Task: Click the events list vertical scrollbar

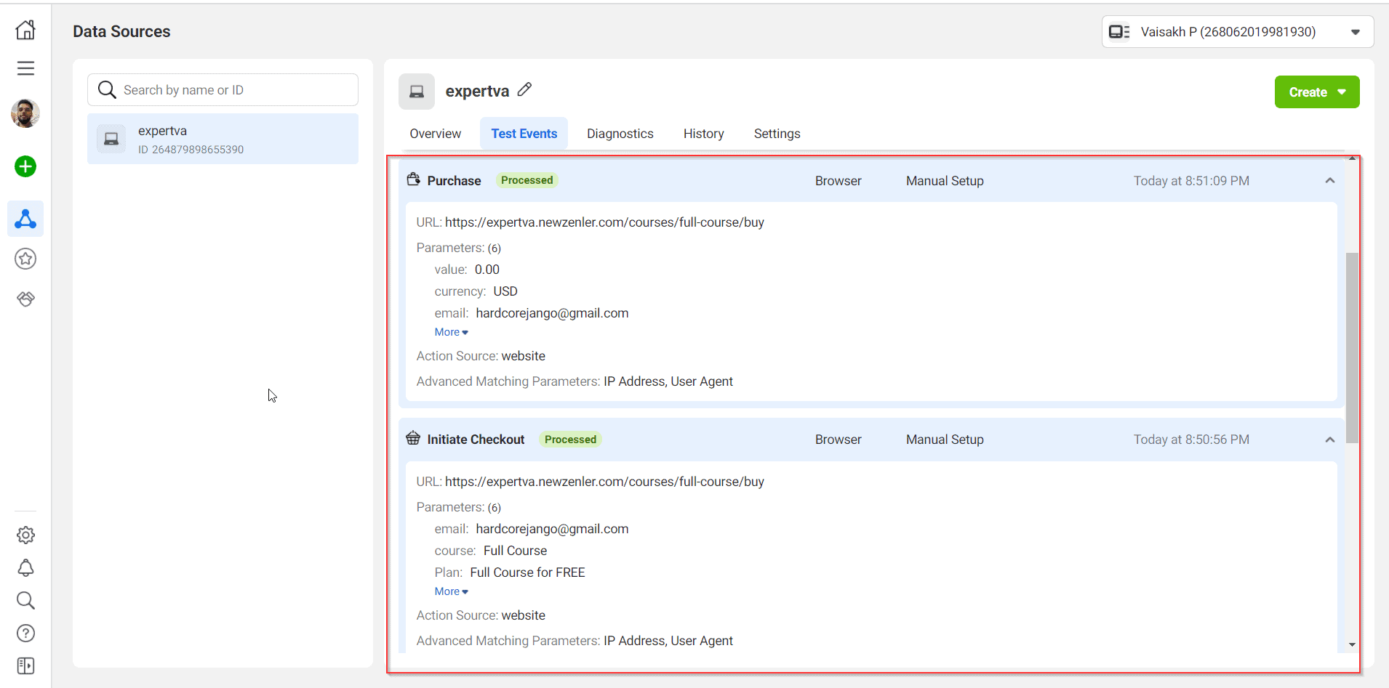Action: click(1352, 347)
